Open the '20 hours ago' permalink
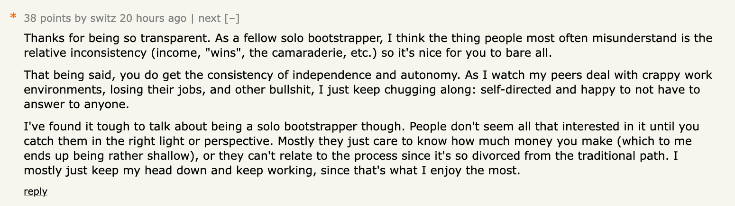The height and width of the screenshot is (206, 735). [153, 18]
